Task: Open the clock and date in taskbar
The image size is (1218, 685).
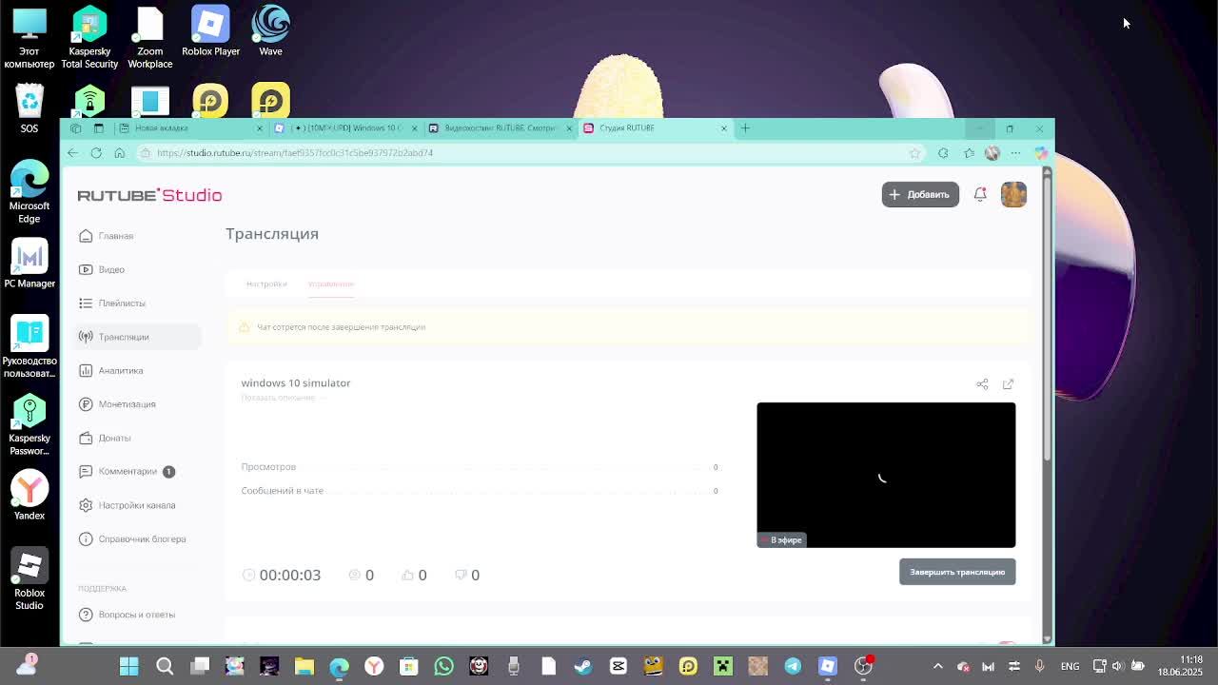Action: click(1180, 666)
